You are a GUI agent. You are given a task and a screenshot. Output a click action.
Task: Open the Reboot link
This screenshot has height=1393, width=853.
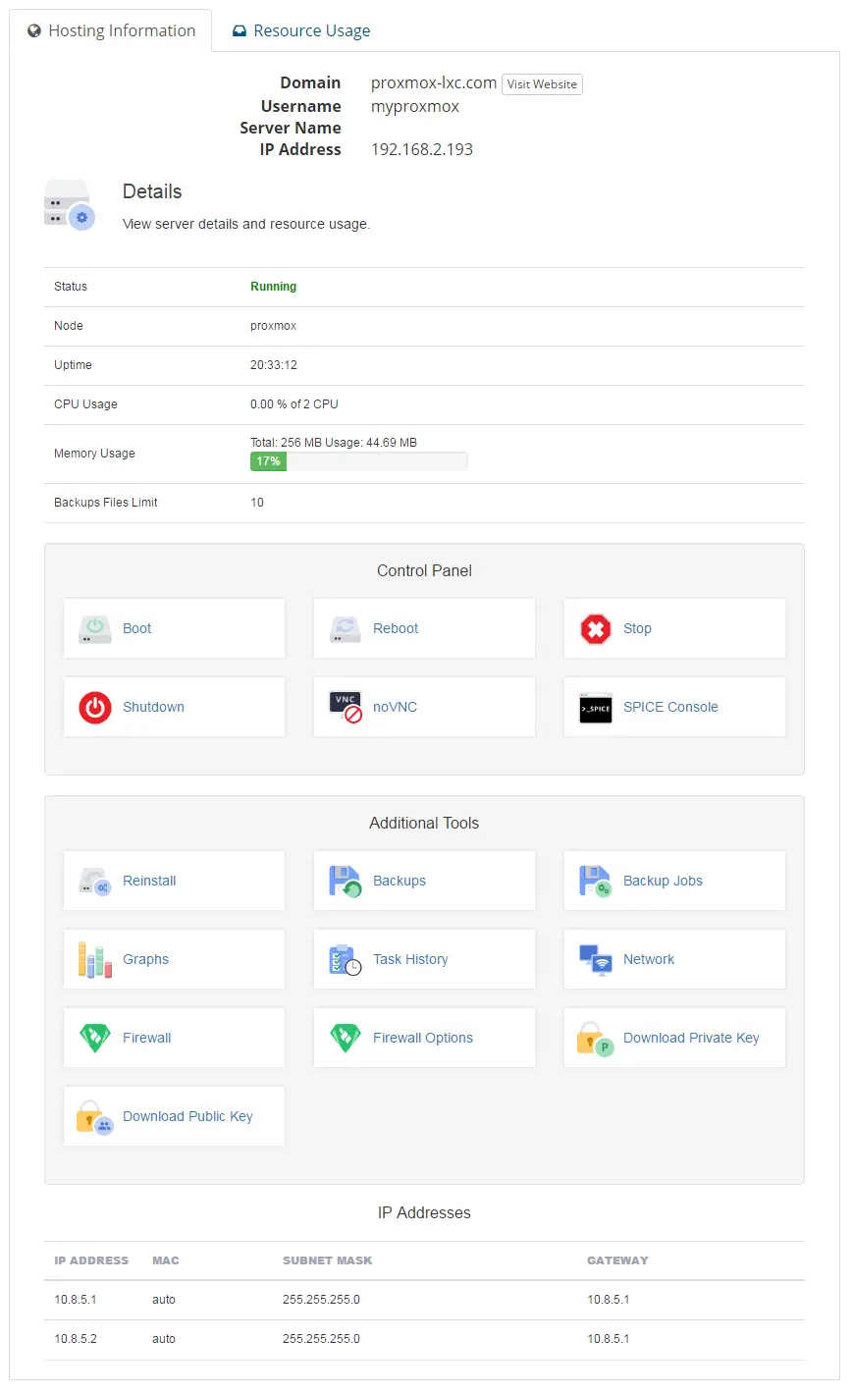pyautogui.click(x=396, y=628)
